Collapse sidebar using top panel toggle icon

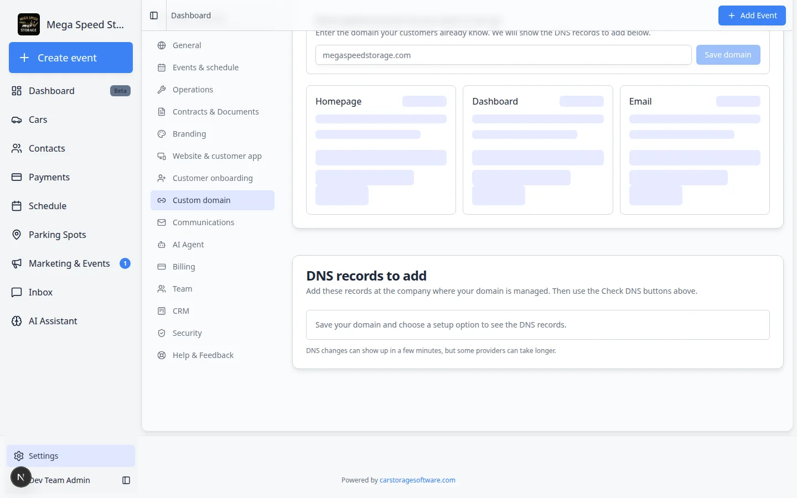(x=154, y=15)
